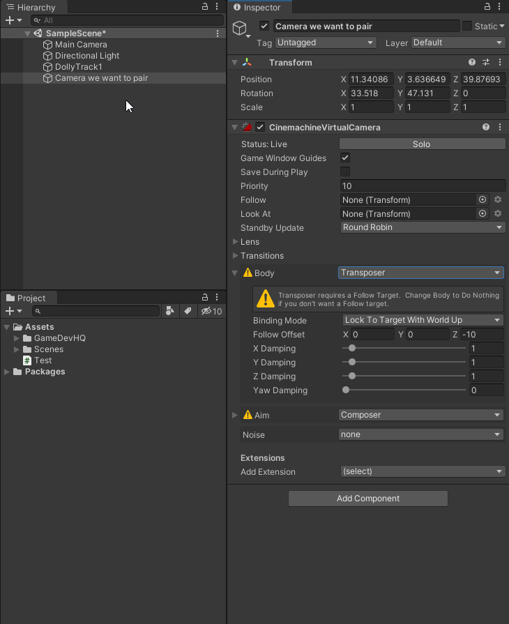
Task: Open Transform component help reference
Action: click(x=472, y=62)
